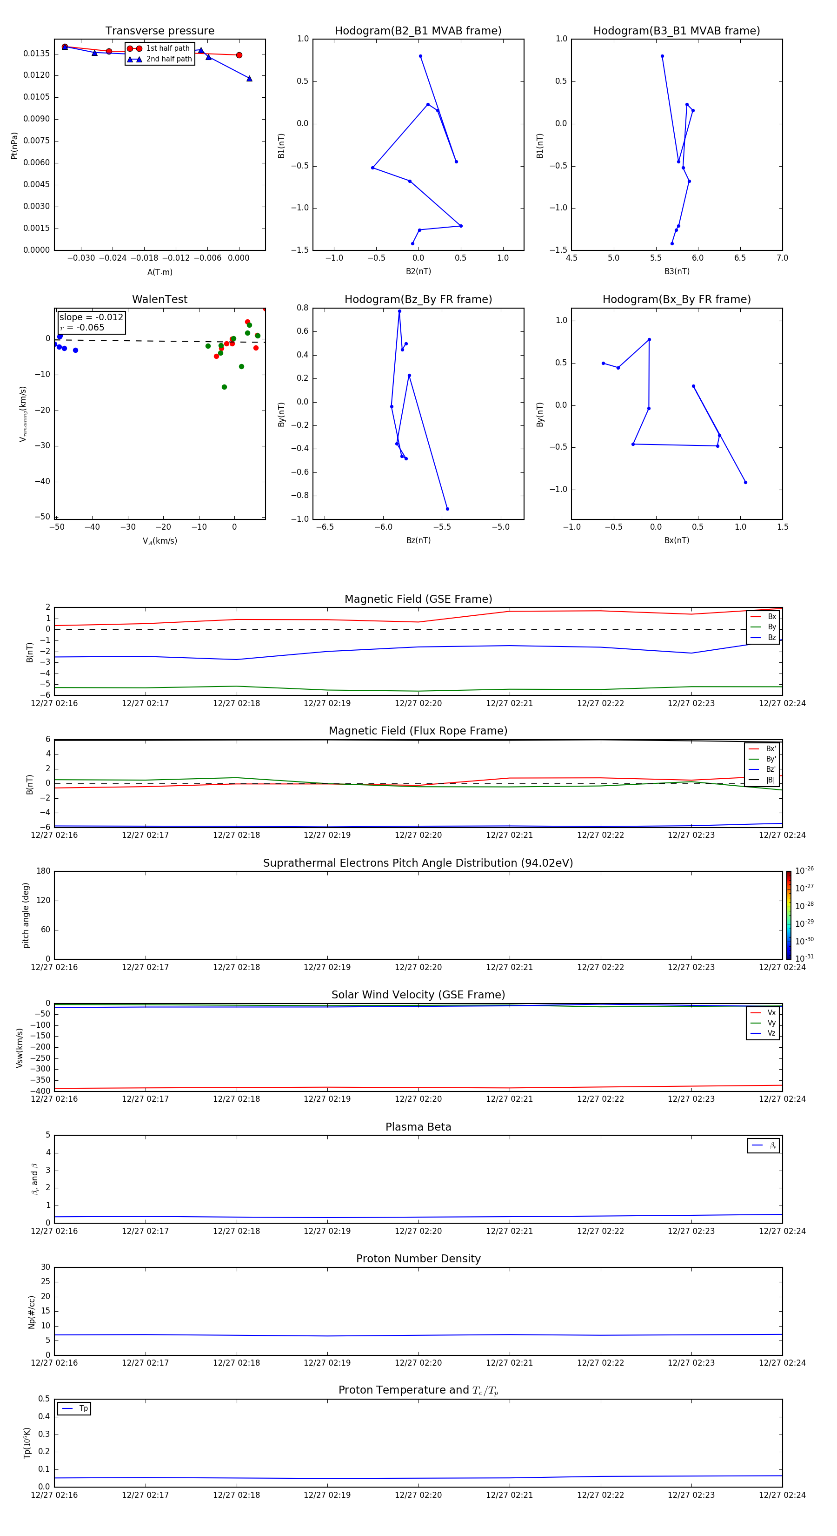Click the "slope = -0.012" annotation
Screen dimensions: 837x1536
91,317
